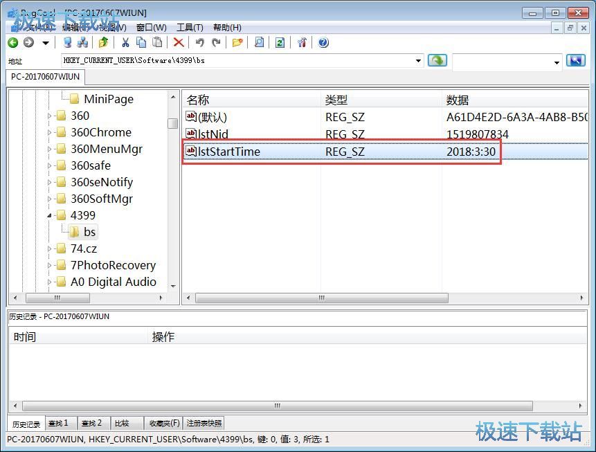
Task: Click the Copy icon in toolbar
Action: pyautogui.click(x=141, y=43)
